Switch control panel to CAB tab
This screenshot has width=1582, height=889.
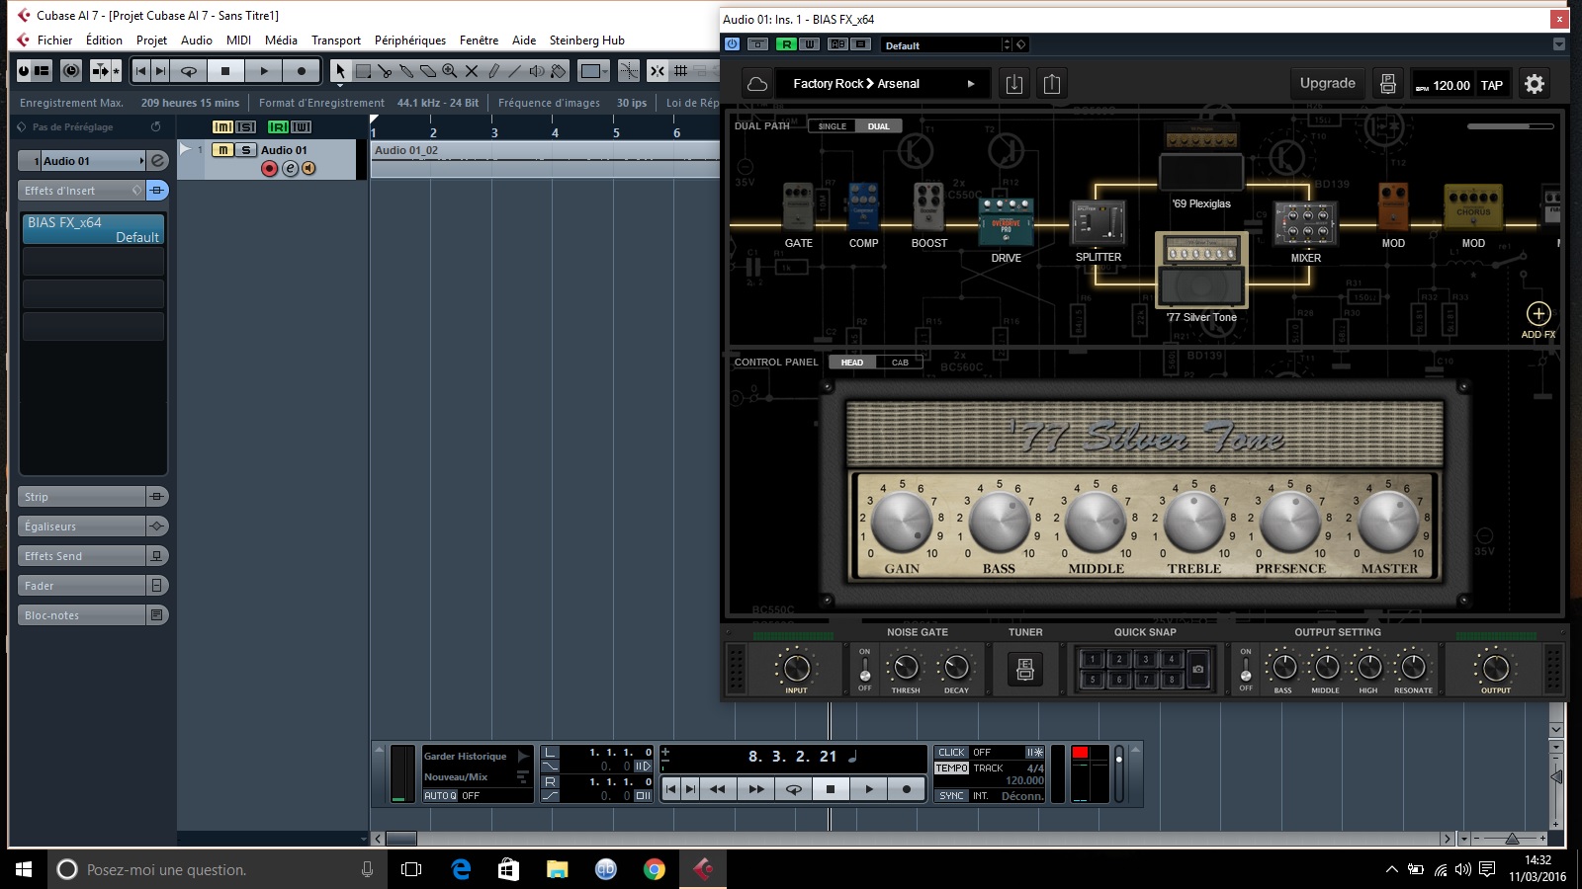coord(900,363)
